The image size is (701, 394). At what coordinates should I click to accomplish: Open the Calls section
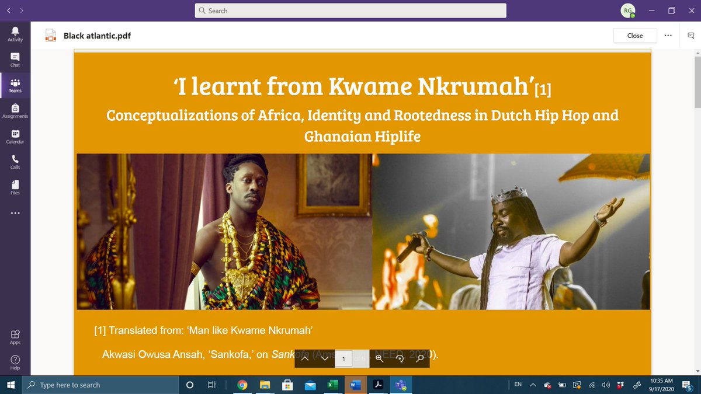tap(15, 162)
